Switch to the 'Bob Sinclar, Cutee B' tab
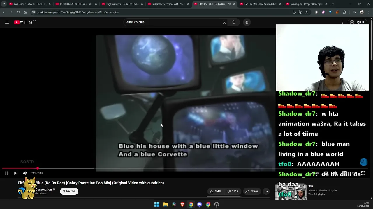 (x=30, y=4)
